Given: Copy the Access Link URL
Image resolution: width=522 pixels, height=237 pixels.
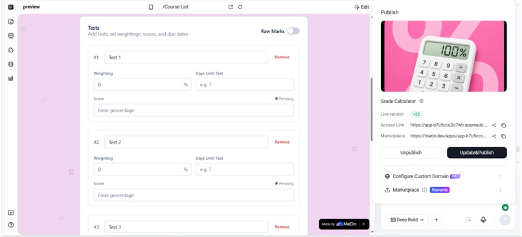Looking at the screenshot, I should tap(504, 126).
